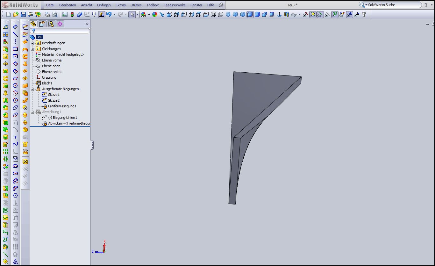
Task: Select the Spline sketch tool
Action: coord(15,144)
